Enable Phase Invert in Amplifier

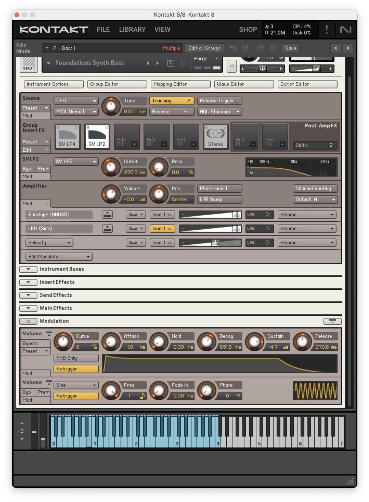pyautogui.click(x=220, y=188)
